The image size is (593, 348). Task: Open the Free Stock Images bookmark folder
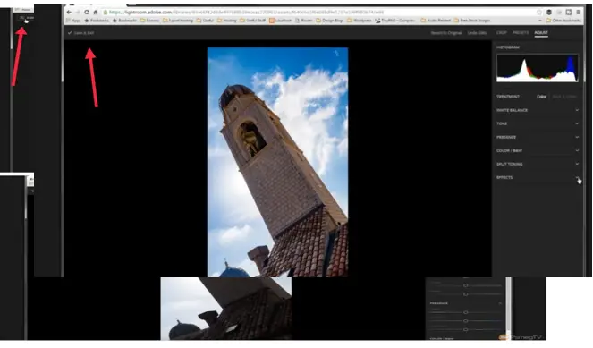[472, 21]
